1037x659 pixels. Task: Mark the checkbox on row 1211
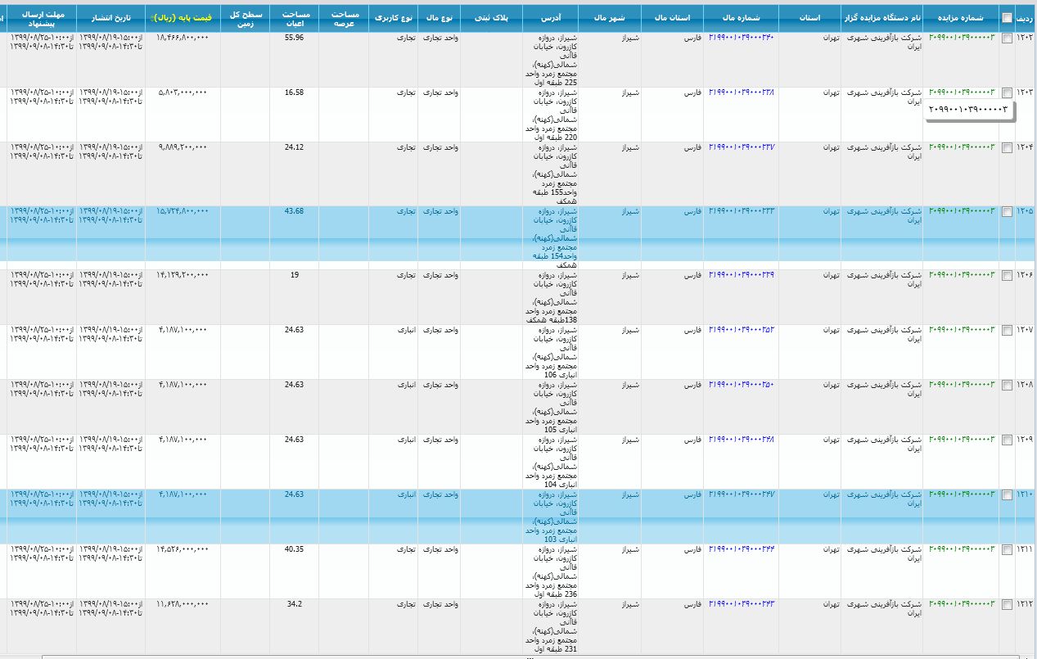tap(1007, 550)
